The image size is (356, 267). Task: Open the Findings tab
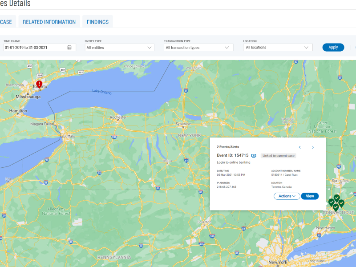click(x=97, y=22)
